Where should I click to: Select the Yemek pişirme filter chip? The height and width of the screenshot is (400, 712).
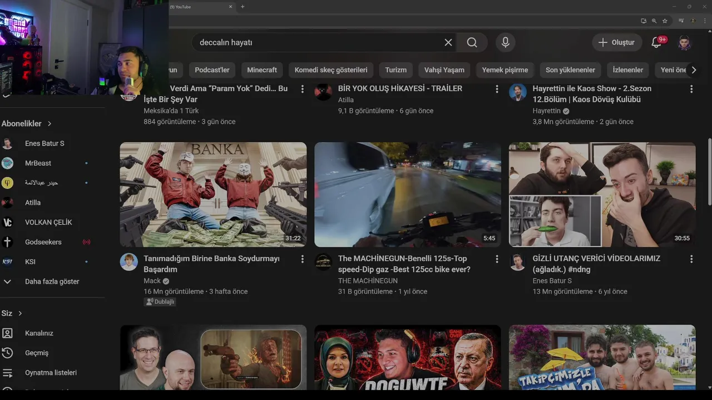coord(505,70)
